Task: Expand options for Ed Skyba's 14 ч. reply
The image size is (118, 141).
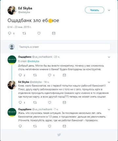Action: click(109, 82)
